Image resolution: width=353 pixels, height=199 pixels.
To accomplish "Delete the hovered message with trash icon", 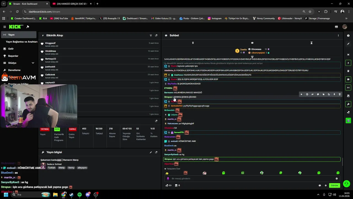I will coord(339,94).
